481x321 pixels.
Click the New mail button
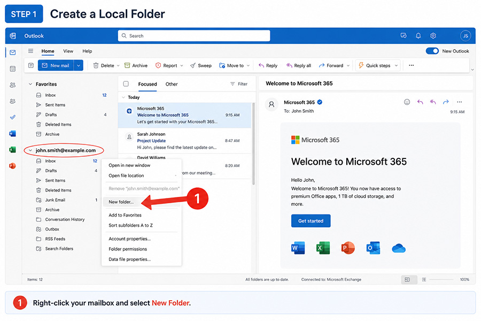(x=56, y=65)
